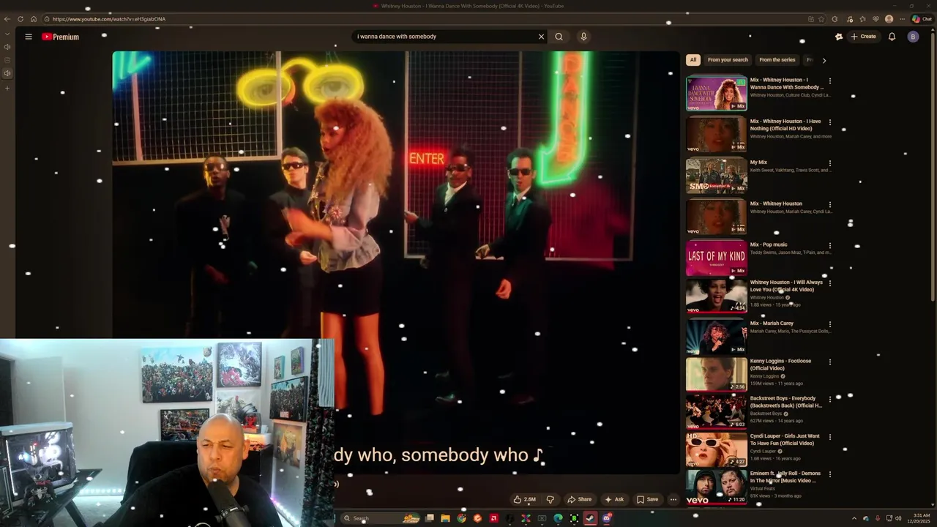Go to YouTube Premium home logo
937x527 pixels.
(60, 37)
